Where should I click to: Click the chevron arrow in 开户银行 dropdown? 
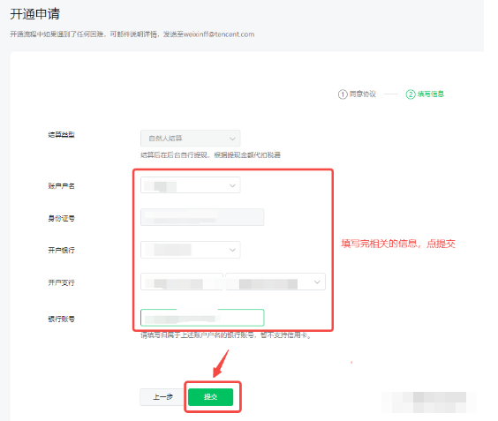point(232,250)
